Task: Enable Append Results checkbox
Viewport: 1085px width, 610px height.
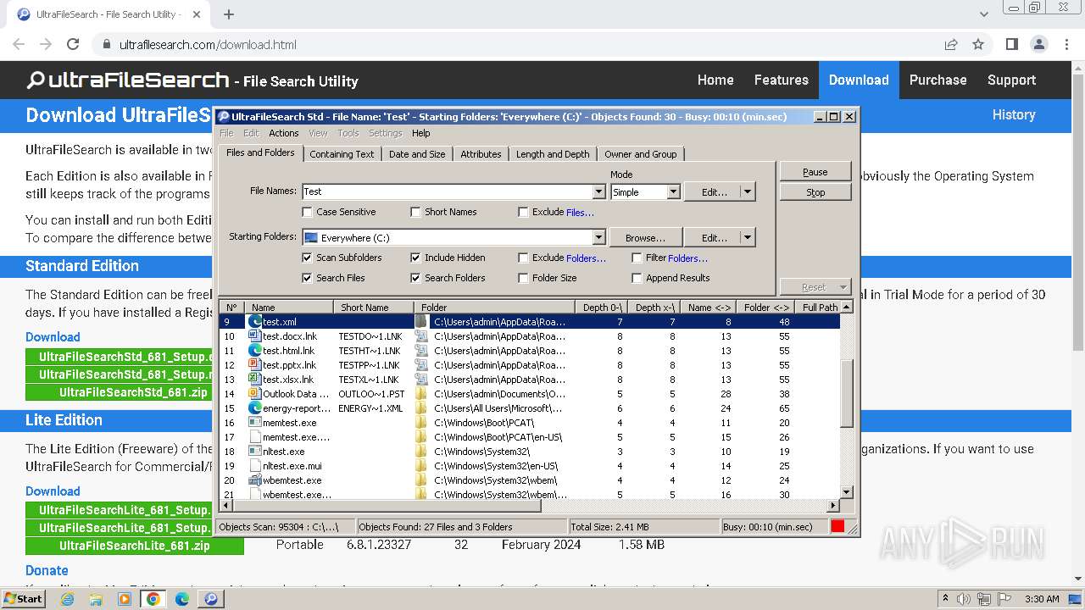Action: [637, 278]
